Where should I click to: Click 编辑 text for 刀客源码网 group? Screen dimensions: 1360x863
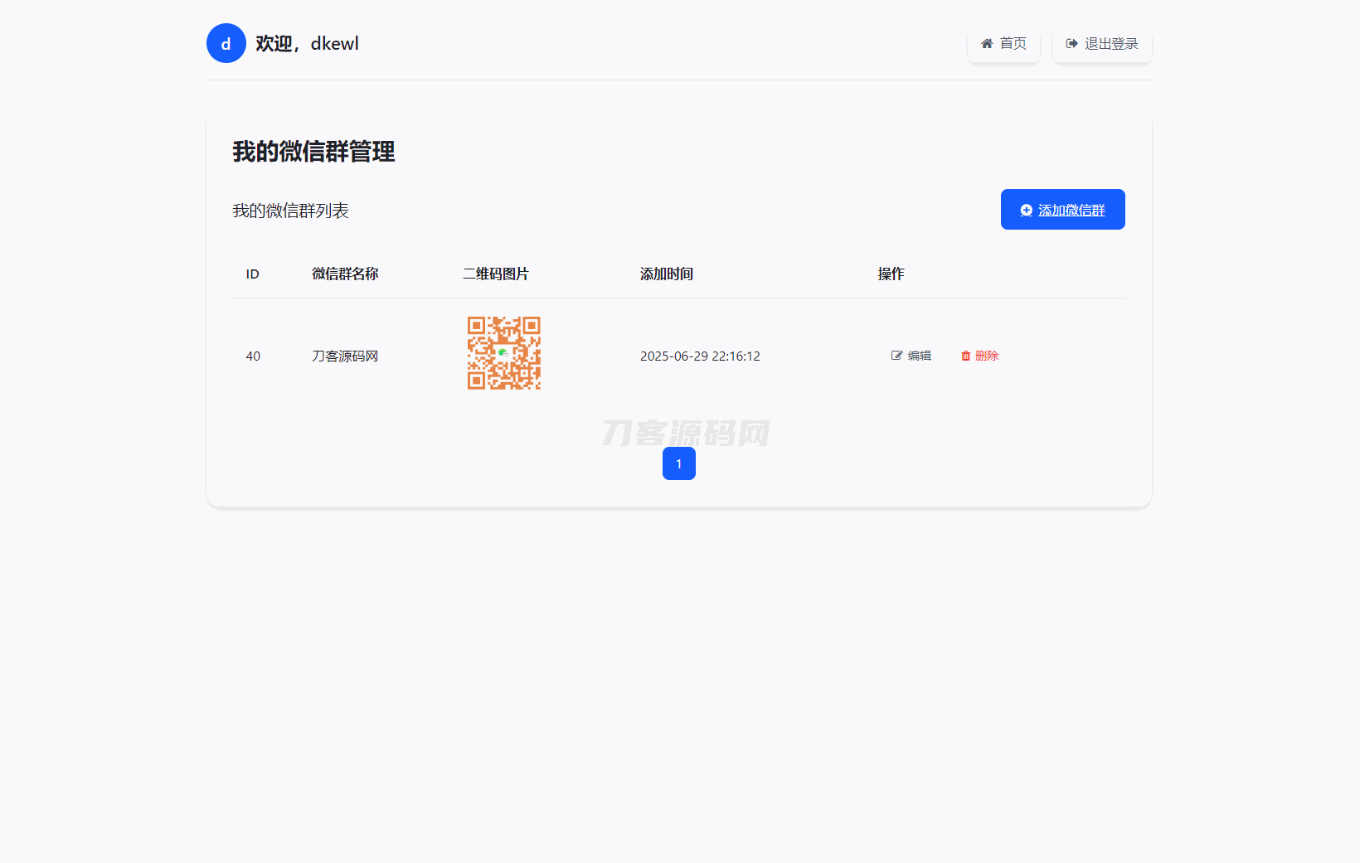pyautogui.click(x=919, y=356)
